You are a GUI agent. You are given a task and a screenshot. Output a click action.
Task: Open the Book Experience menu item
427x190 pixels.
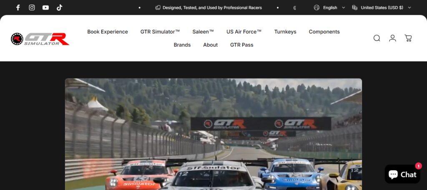[108, 32]
